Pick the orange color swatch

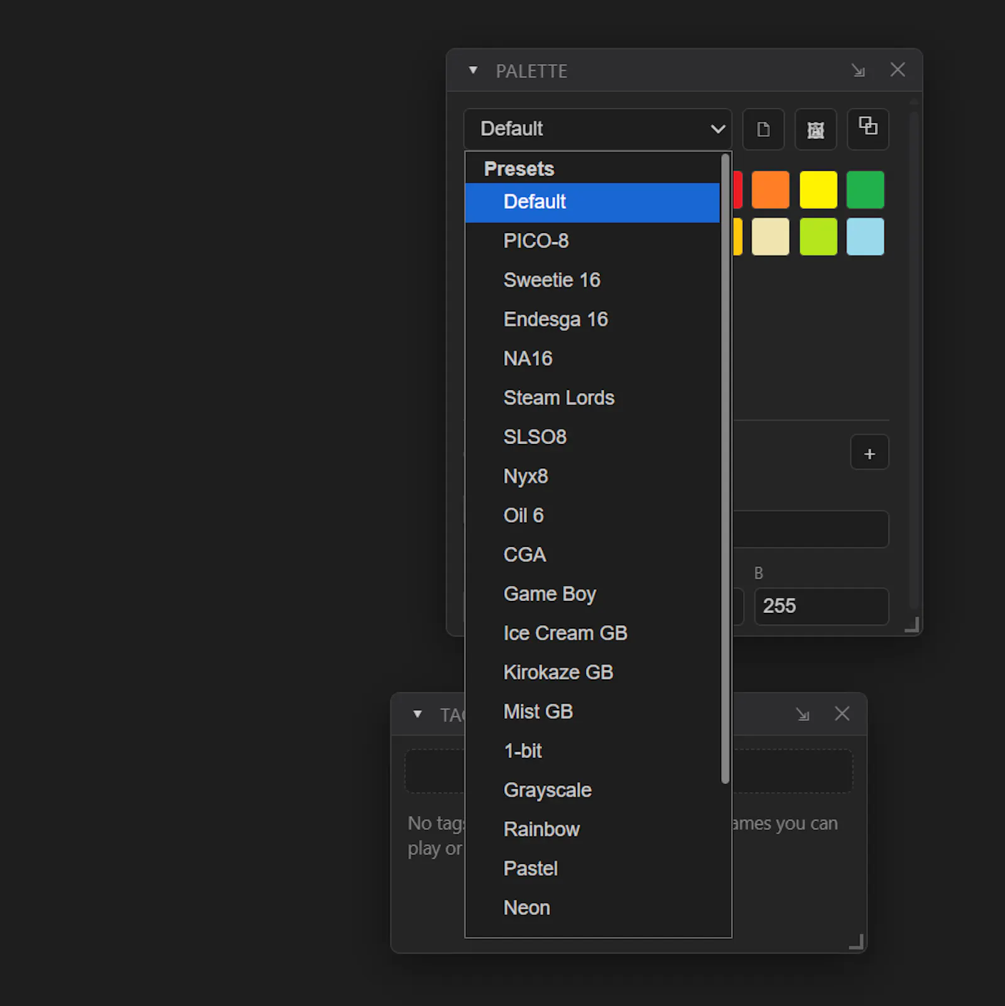tap(771, 190)
